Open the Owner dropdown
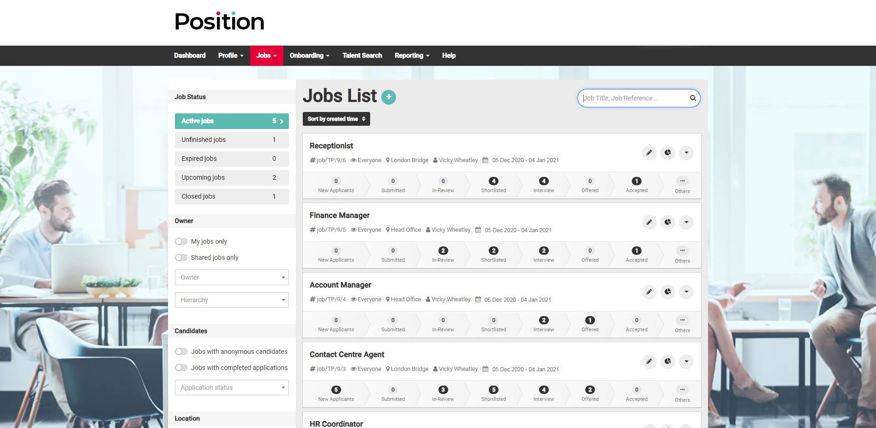 pos(231,277)
